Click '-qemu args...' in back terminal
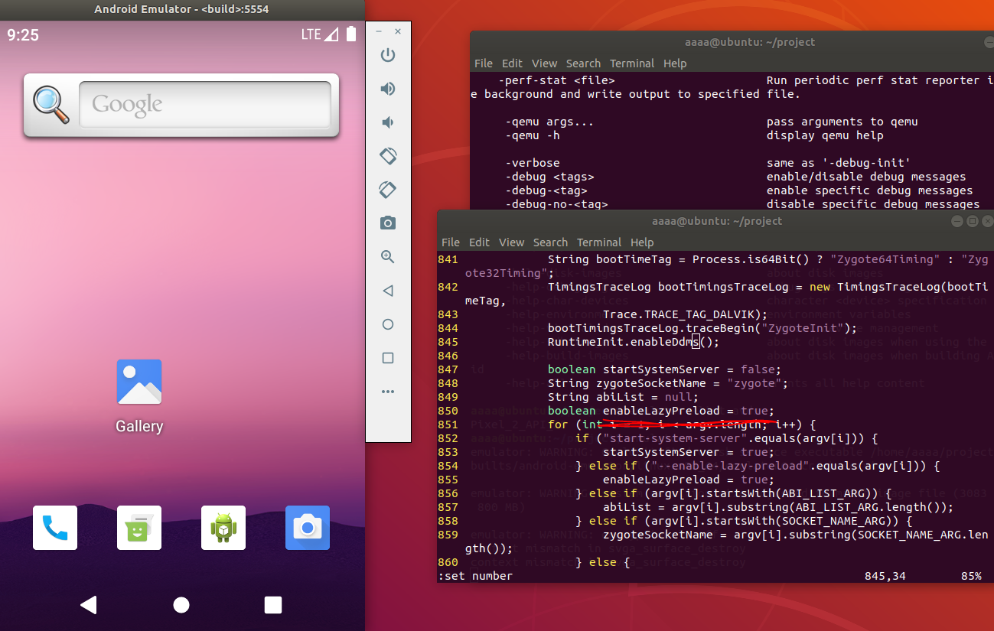 (549, 122)
